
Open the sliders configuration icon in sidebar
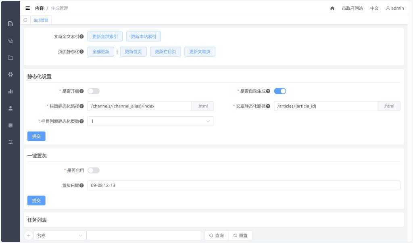coord(10,142)
